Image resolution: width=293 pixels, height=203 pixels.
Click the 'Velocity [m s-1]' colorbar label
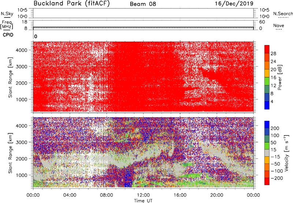click(x=286, y=153)
